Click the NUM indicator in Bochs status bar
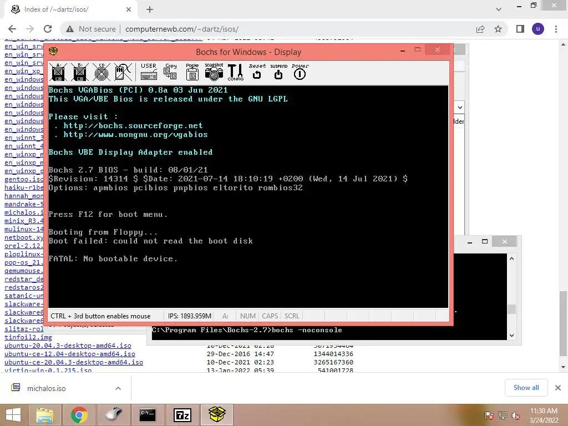The width and height of the screenshot is (568, 426). tap(248, 316)
